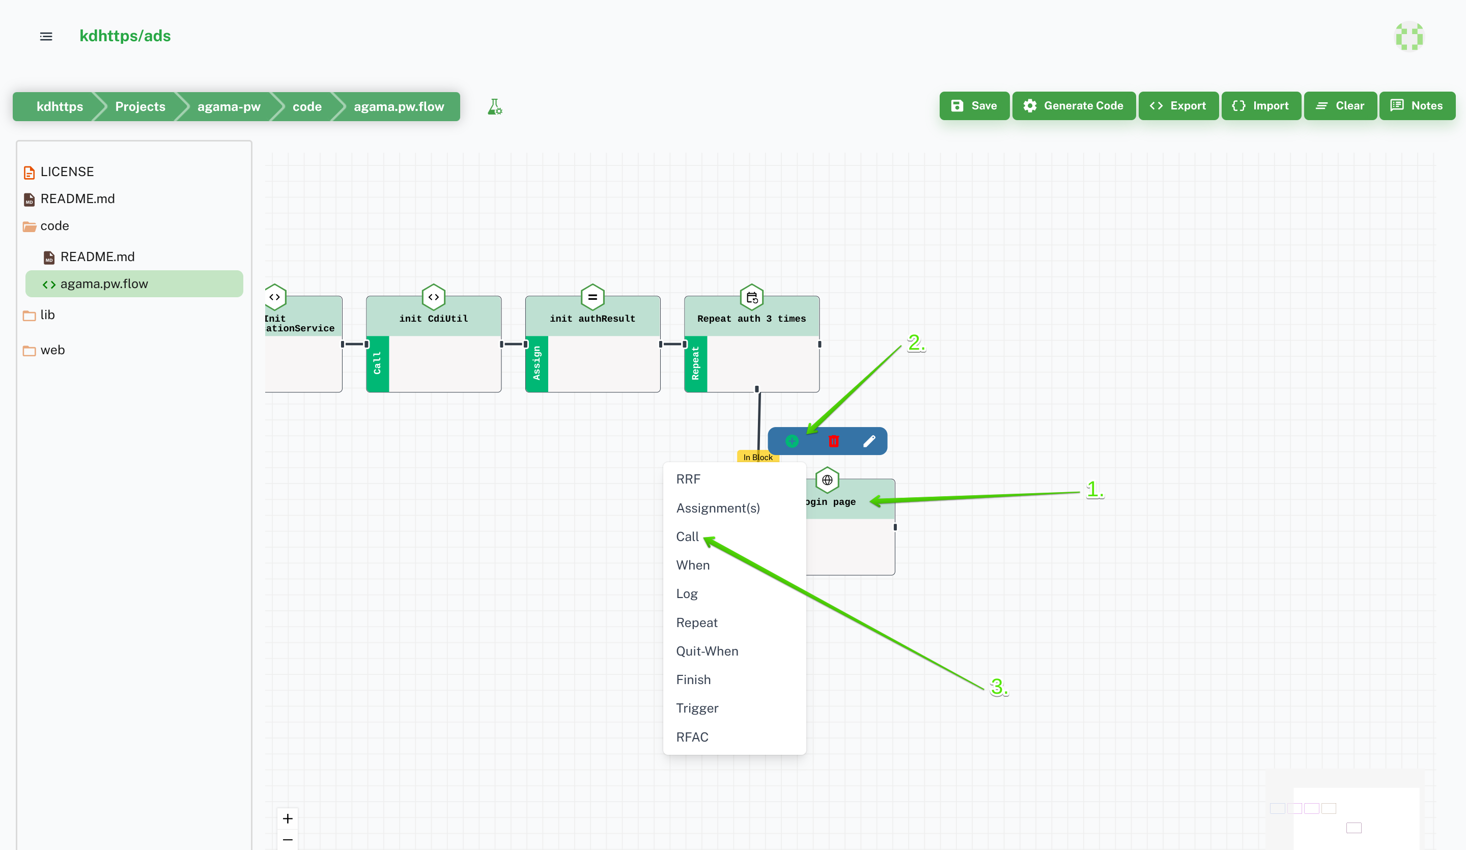
Task: Select Quit-When from node menu
Action: [x=734, y=651]
